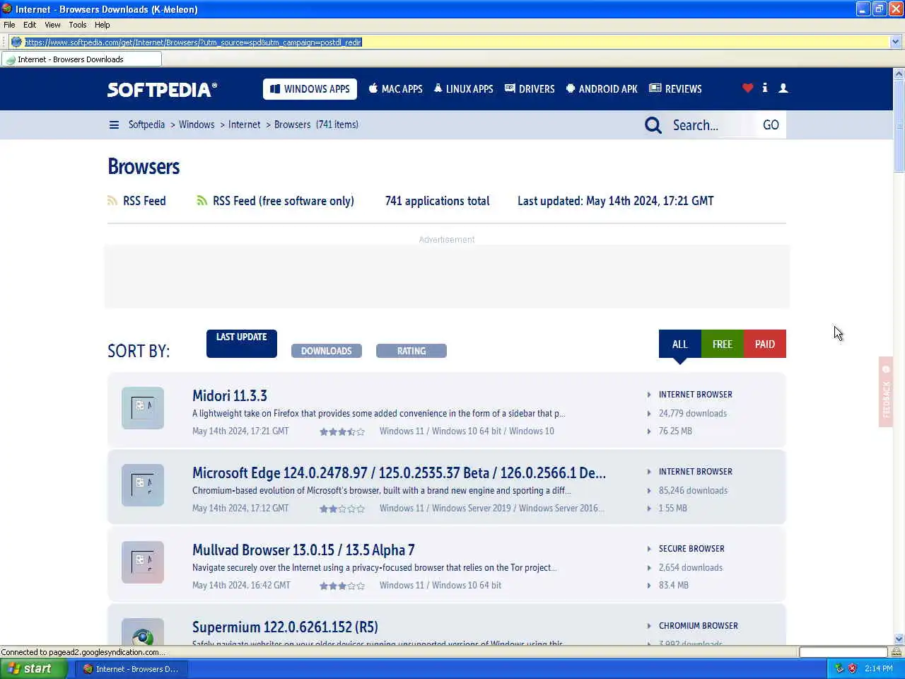Click the magnifying glass search icon

[653, 125]
